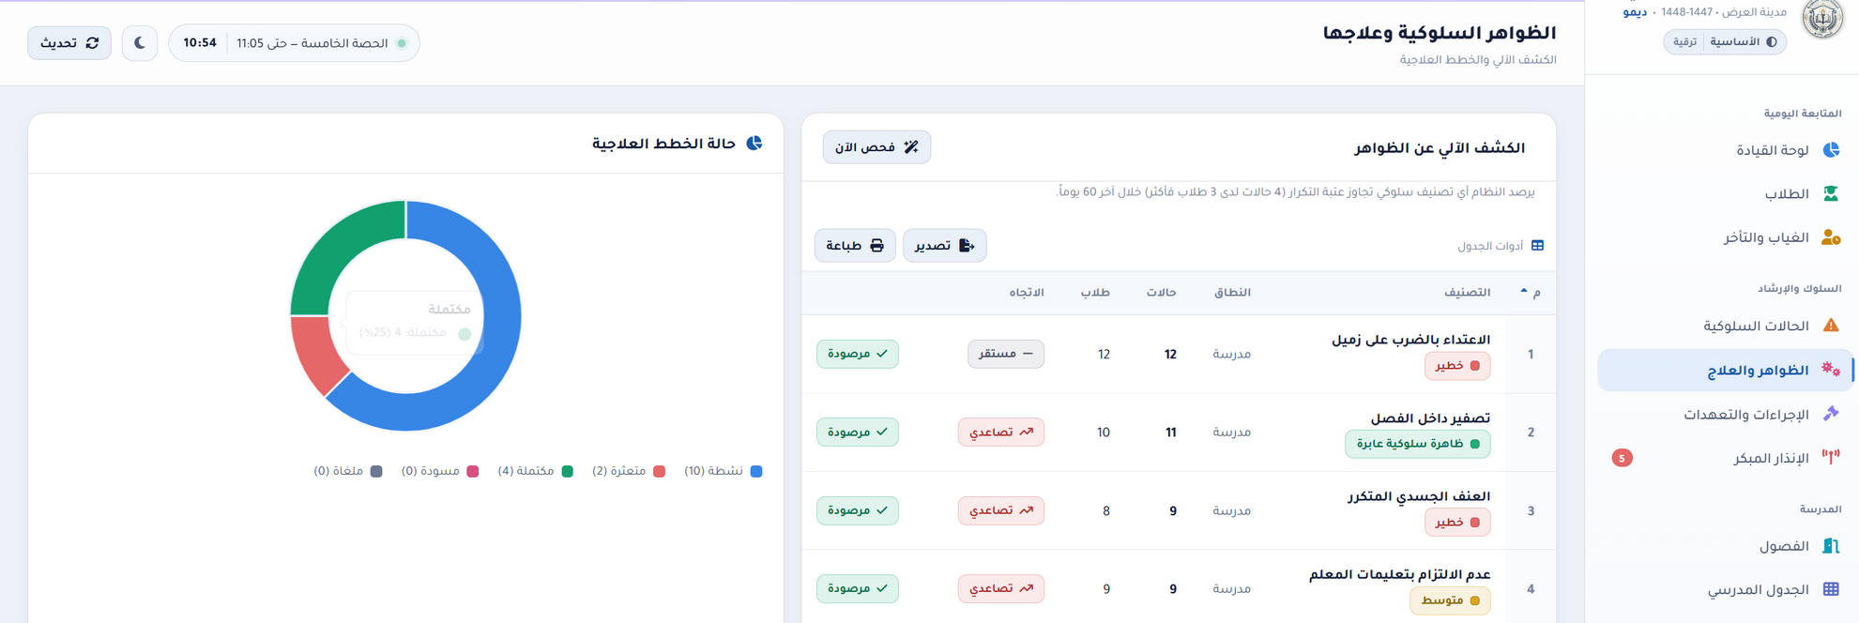Image resolution: width=1859 pixels, height=623 pixels.
Task: Click the الفصول door icon
Action: pos(1831,546)
